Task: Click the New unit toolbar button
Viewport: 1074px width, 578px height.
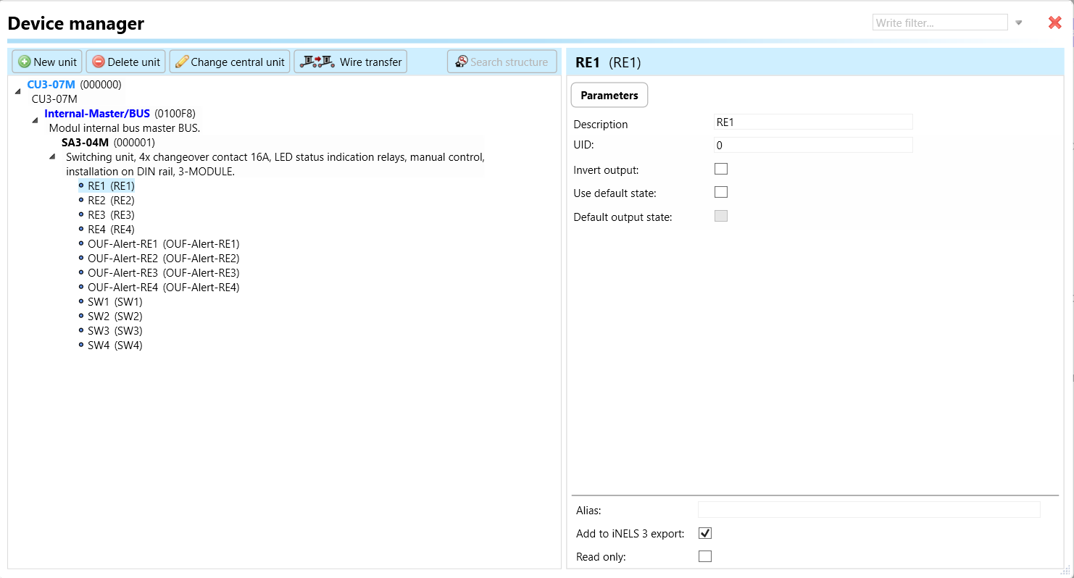Action: coord(47,62)
